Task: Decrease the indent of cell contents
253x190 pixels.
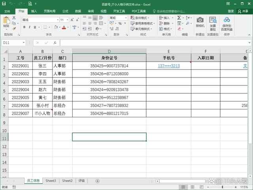Action: (85, 29)
